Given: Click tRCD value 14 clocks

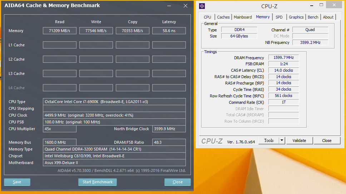Looking at the screenshot, I should click(x=283, y=77).
